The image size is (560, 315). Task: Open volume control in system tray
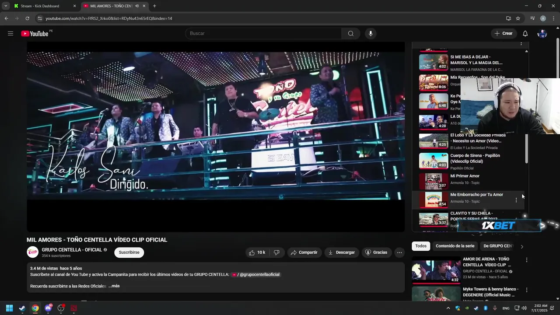[x=524, y=308]
